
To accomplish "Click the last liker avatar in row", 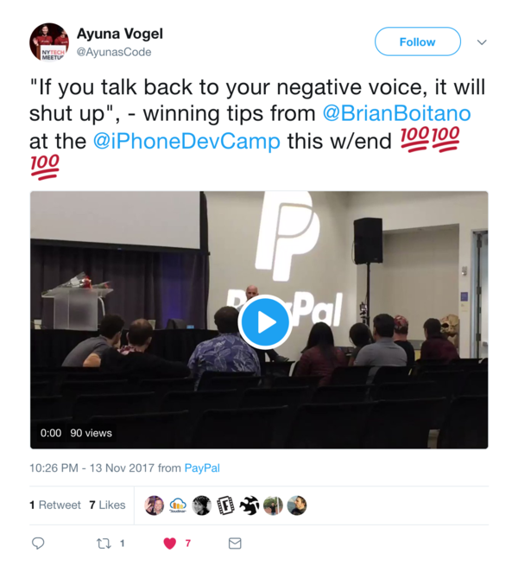I will (297, 505).
